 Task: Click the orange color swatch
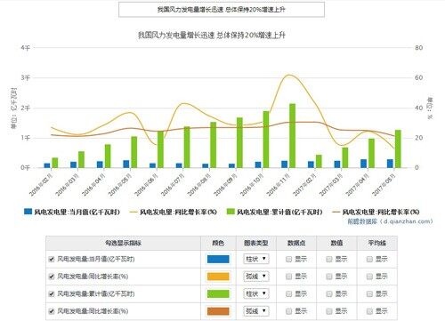218,277
